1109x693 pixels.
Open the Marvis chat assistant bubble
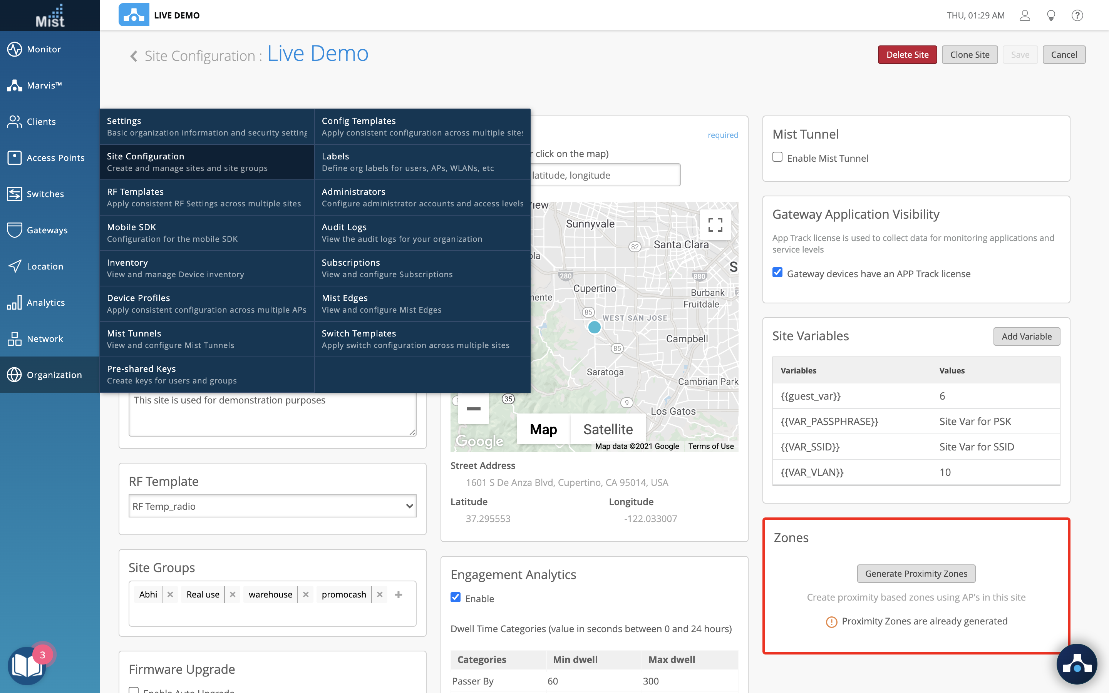pos(1077,664)
